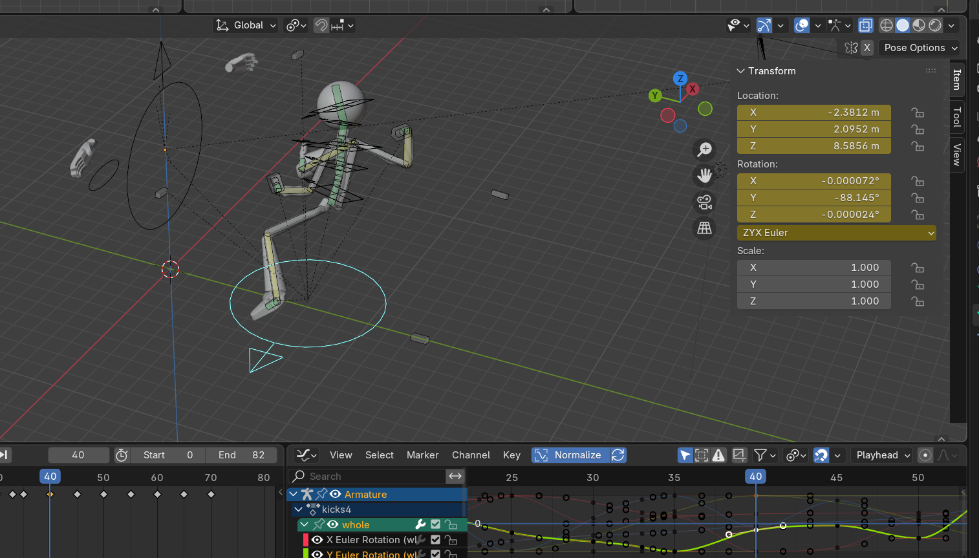Click the Auto Normalization refresh icon

coord(618,455)
